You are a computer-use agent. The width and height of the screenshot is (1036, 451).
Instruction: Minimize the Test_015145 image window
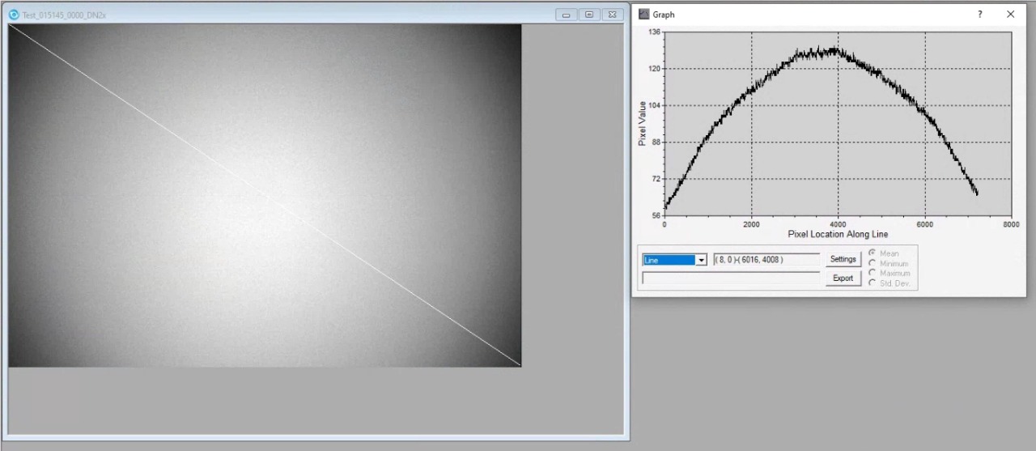tap(566, 15)
